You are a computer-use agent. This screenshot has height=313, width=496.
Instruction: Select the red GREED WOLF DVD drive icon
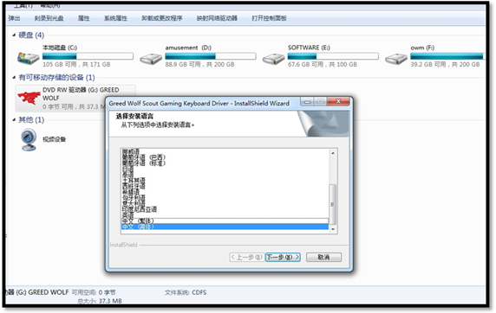(29, 98)
